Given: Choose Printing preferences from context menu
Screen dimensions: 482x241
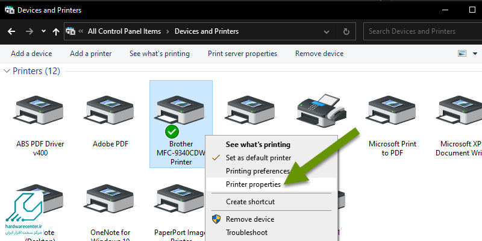Looking at the screenshot, I should tap(257, 171).
